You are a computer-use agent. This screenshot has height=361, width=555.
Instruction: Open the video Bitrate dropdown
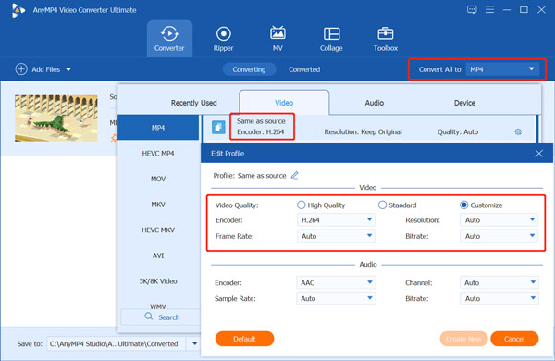click(x=499, y=236)
